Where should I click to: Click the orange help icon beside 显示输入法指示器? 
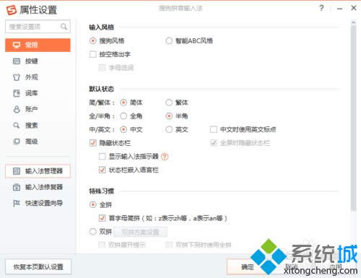165,157
